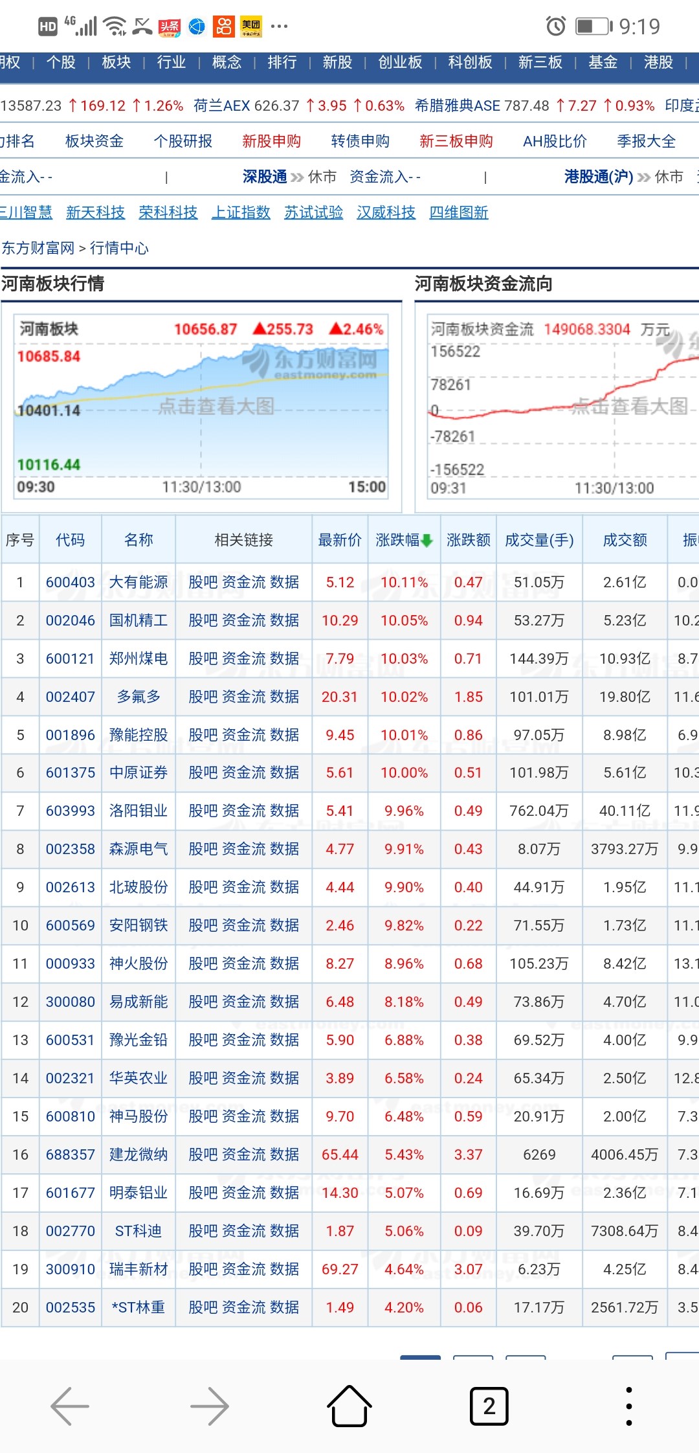This screenshot has height=1453, width=699.
Task: Open the 新股 navigation tab
Action: pyautogui.click(x=337, y=62)
